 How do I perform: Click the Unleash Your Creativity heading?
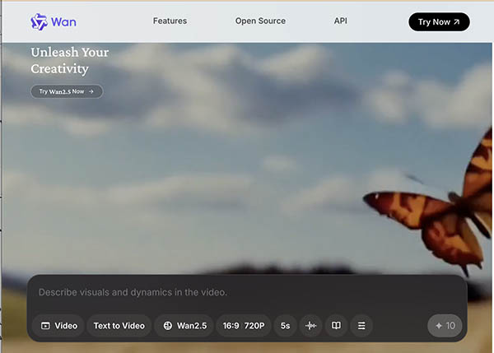click(69, 61)
